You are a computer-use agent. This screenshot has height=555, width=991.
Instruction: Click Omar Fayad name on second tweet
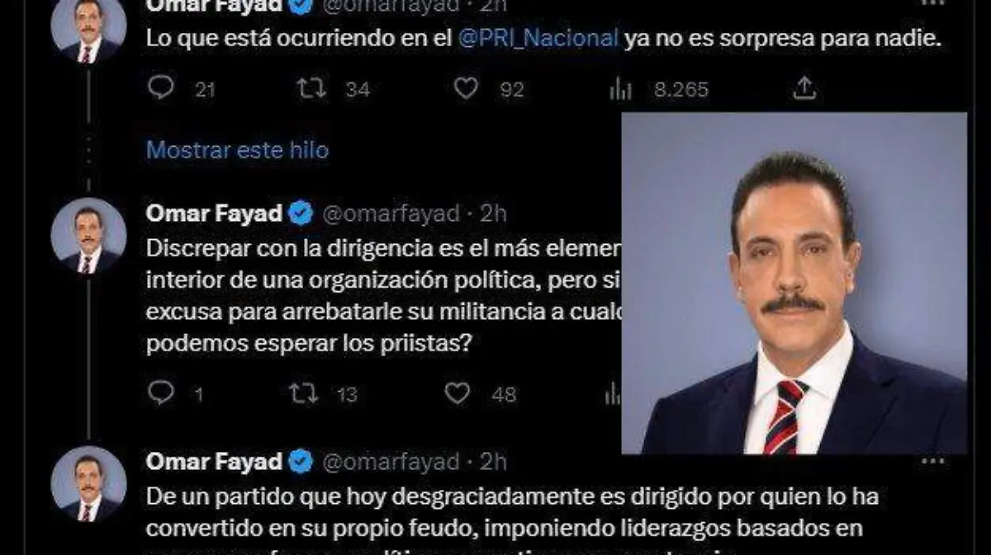pyautogui.click(x=214, y=214)
